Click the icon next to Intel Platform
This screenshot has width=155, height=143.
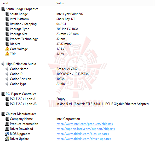tap(7, 19)
